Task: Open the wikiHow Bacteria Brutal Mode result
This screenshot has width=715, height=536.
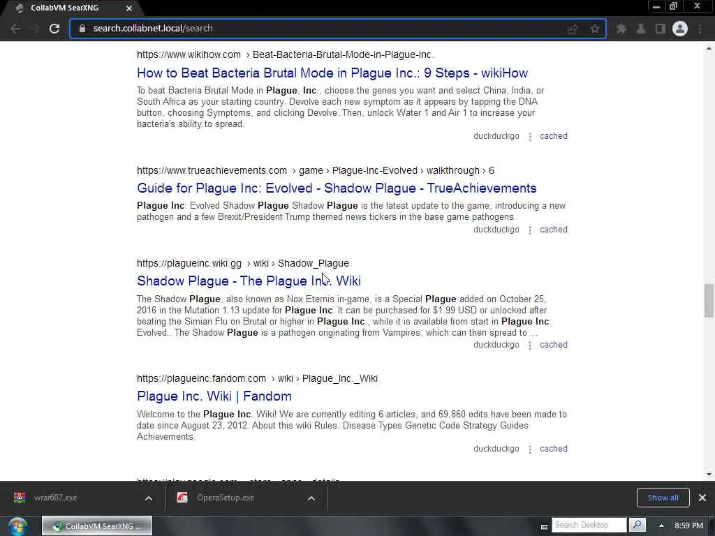Action: (x=332, y=73)
